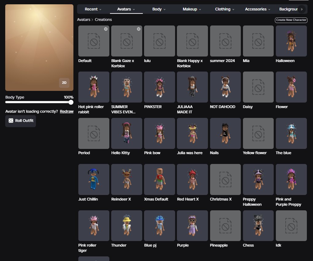This screenshot has height=261, width=313.
Task: Toggle the 2D avatar view
Action: (x=64, y=83)
